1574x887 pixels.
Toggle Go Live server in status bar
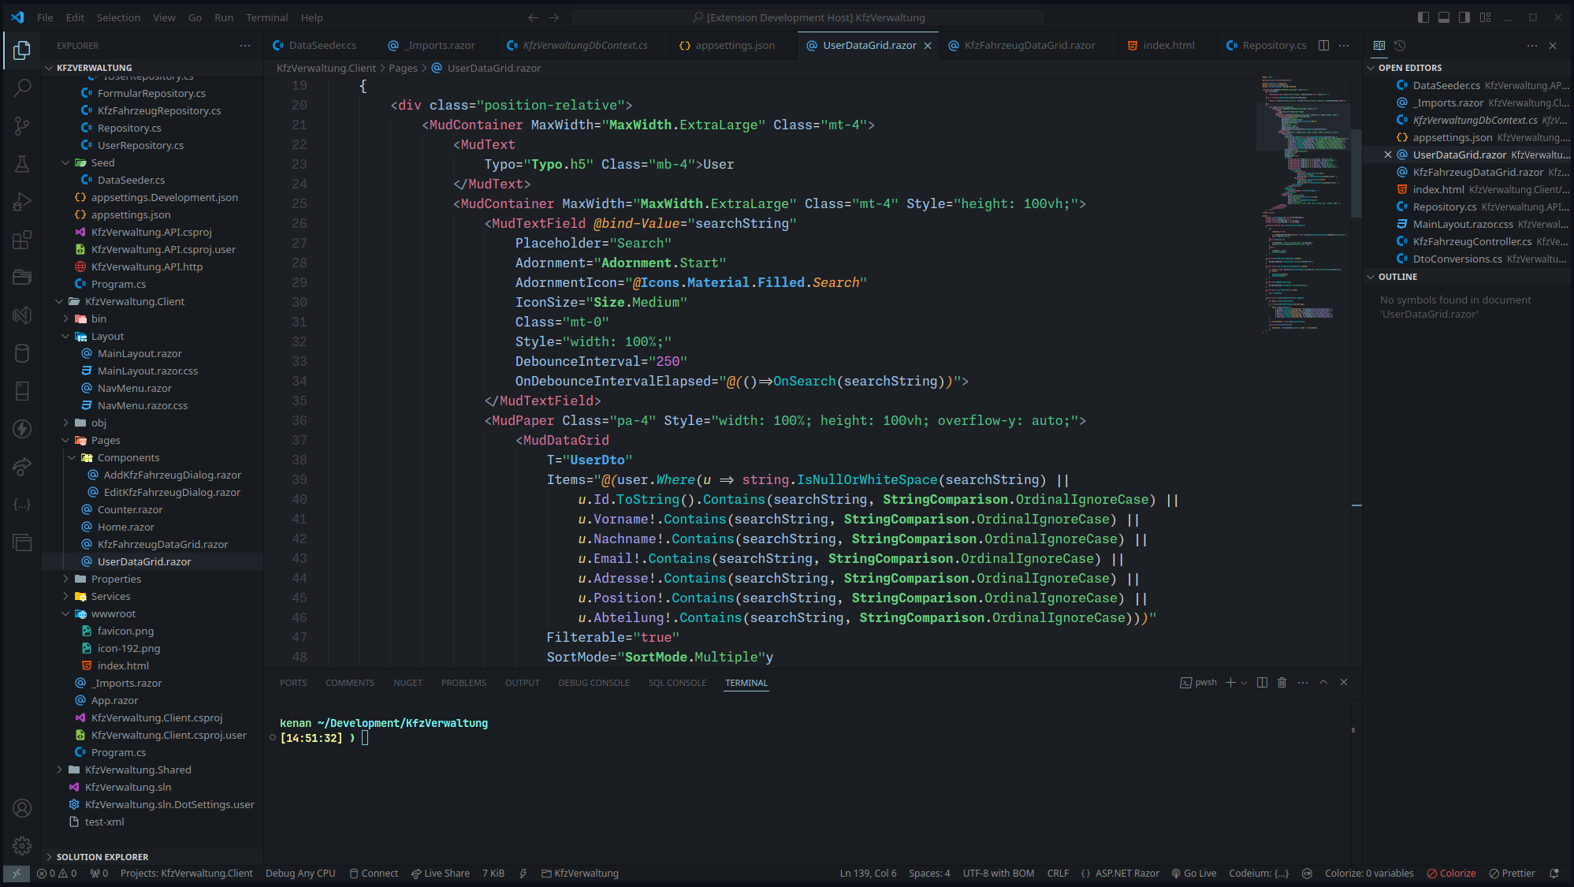(1193, 874)
